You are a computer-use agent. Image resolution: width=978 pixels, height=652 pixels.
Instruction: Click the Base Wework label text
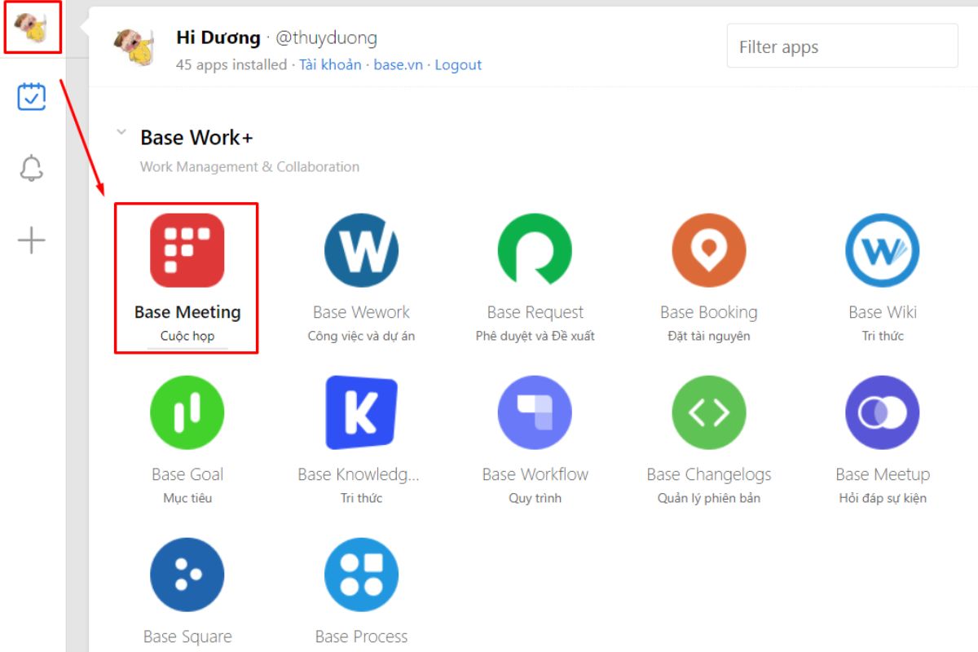tap(361, 312)
